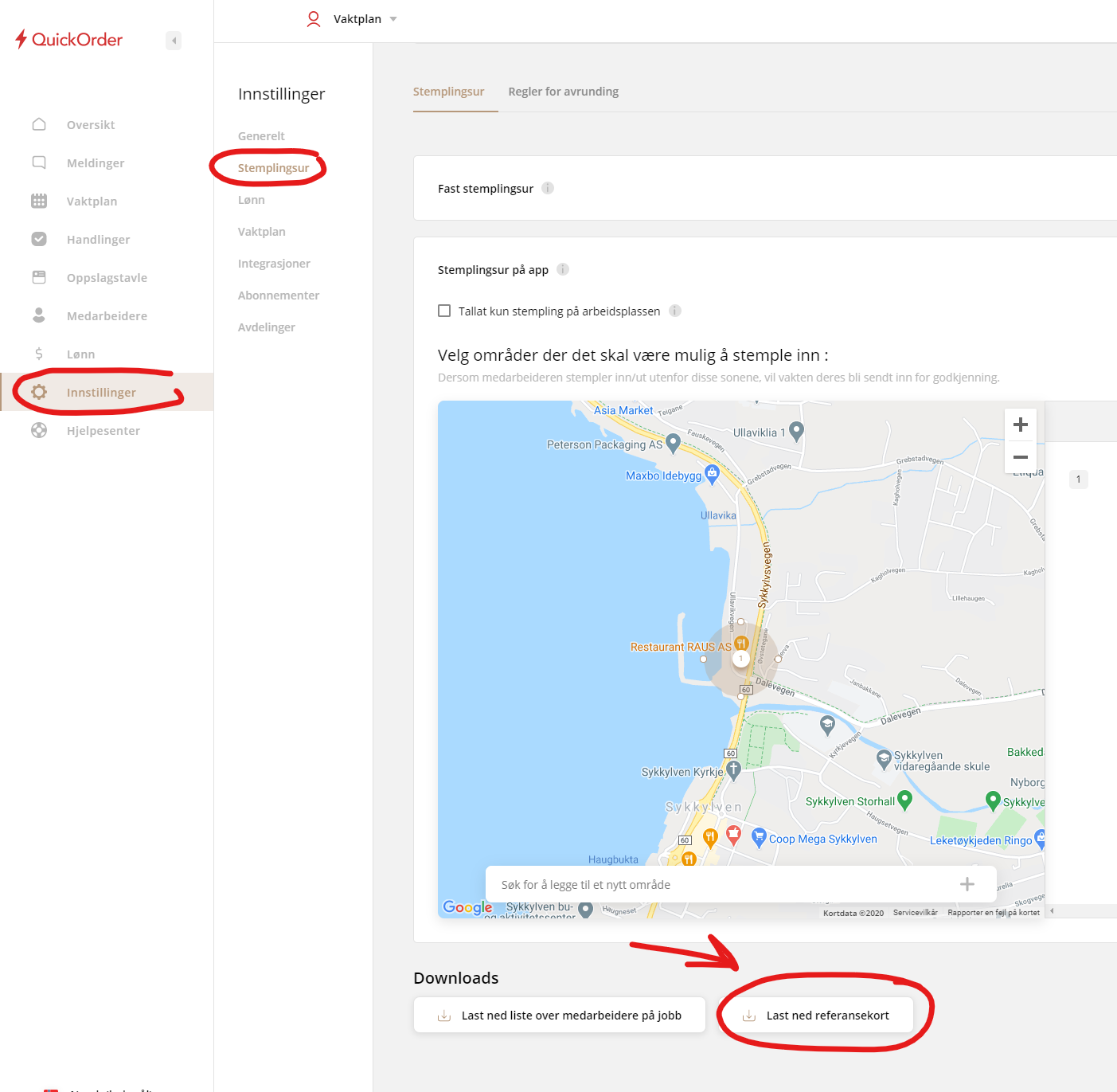The image size is (1117, 1092).
Task: Click the stamp zone marker on map
Action: 740,659
